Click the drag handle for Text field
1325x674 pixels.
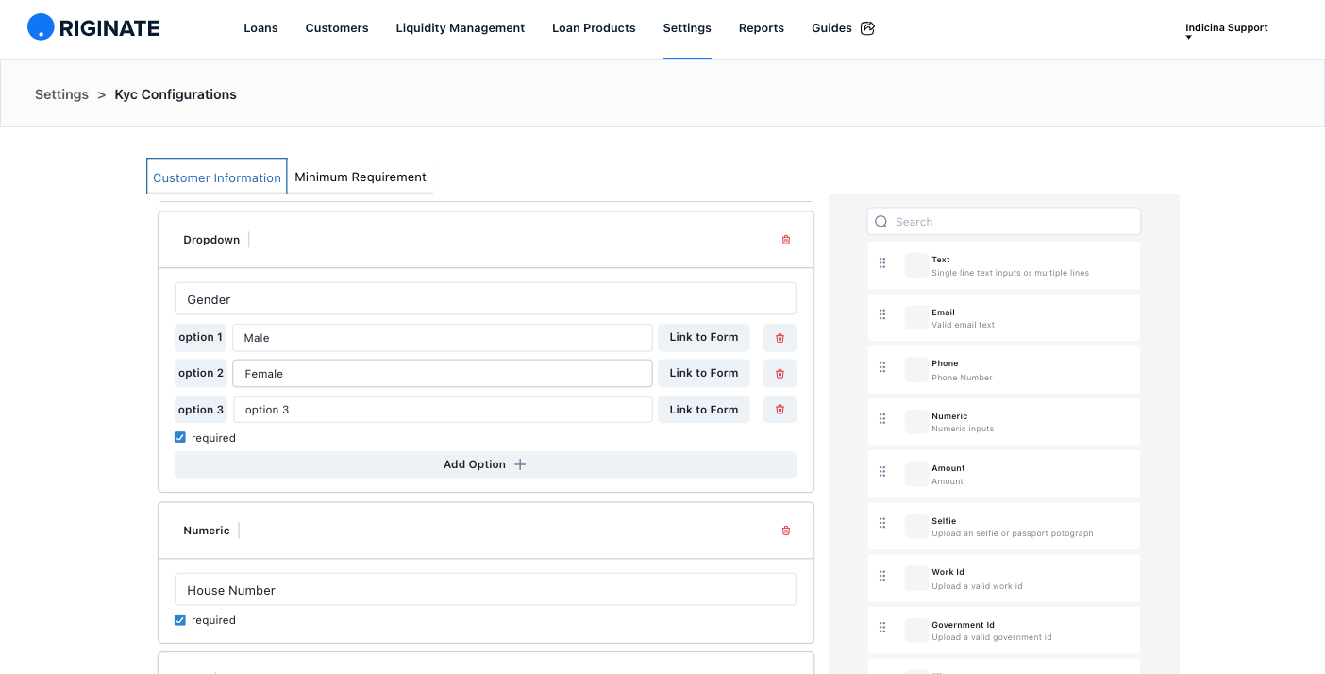point(882,263)
